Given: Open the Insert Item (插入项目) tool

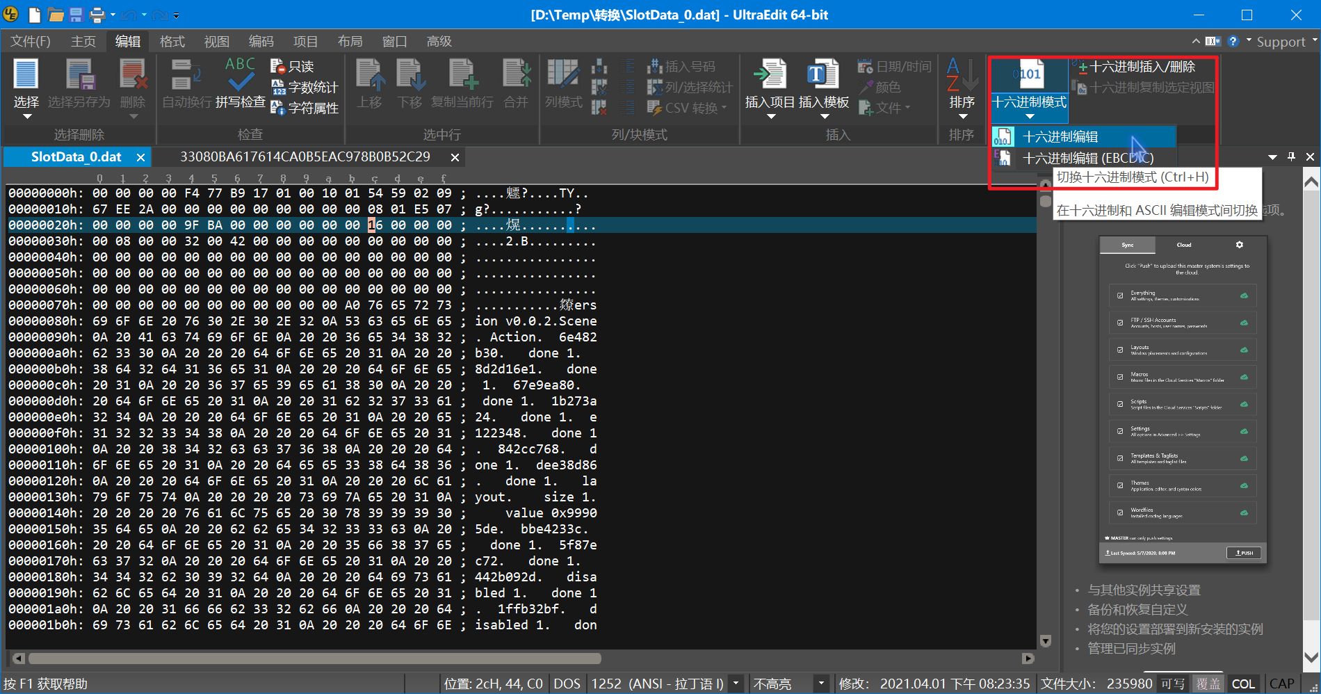Looking at the screenshot, I should (770, 75).
